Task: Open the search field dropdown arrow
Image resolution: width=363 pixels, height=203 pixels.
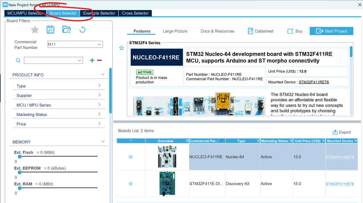Action: pos(80,61)
